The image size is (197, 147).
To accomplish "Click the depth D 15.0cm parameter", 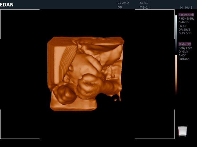I will coord(185,33).
